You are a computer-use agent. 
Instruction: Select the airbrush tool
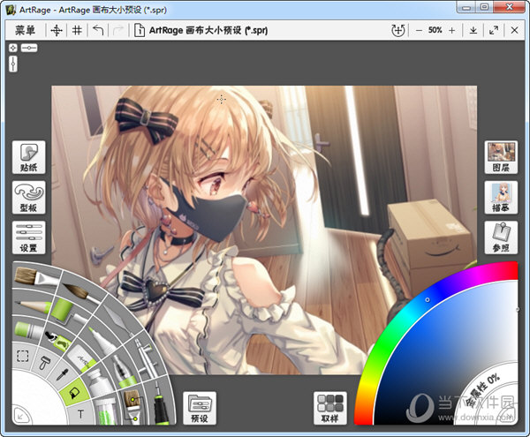pos(146,358)
